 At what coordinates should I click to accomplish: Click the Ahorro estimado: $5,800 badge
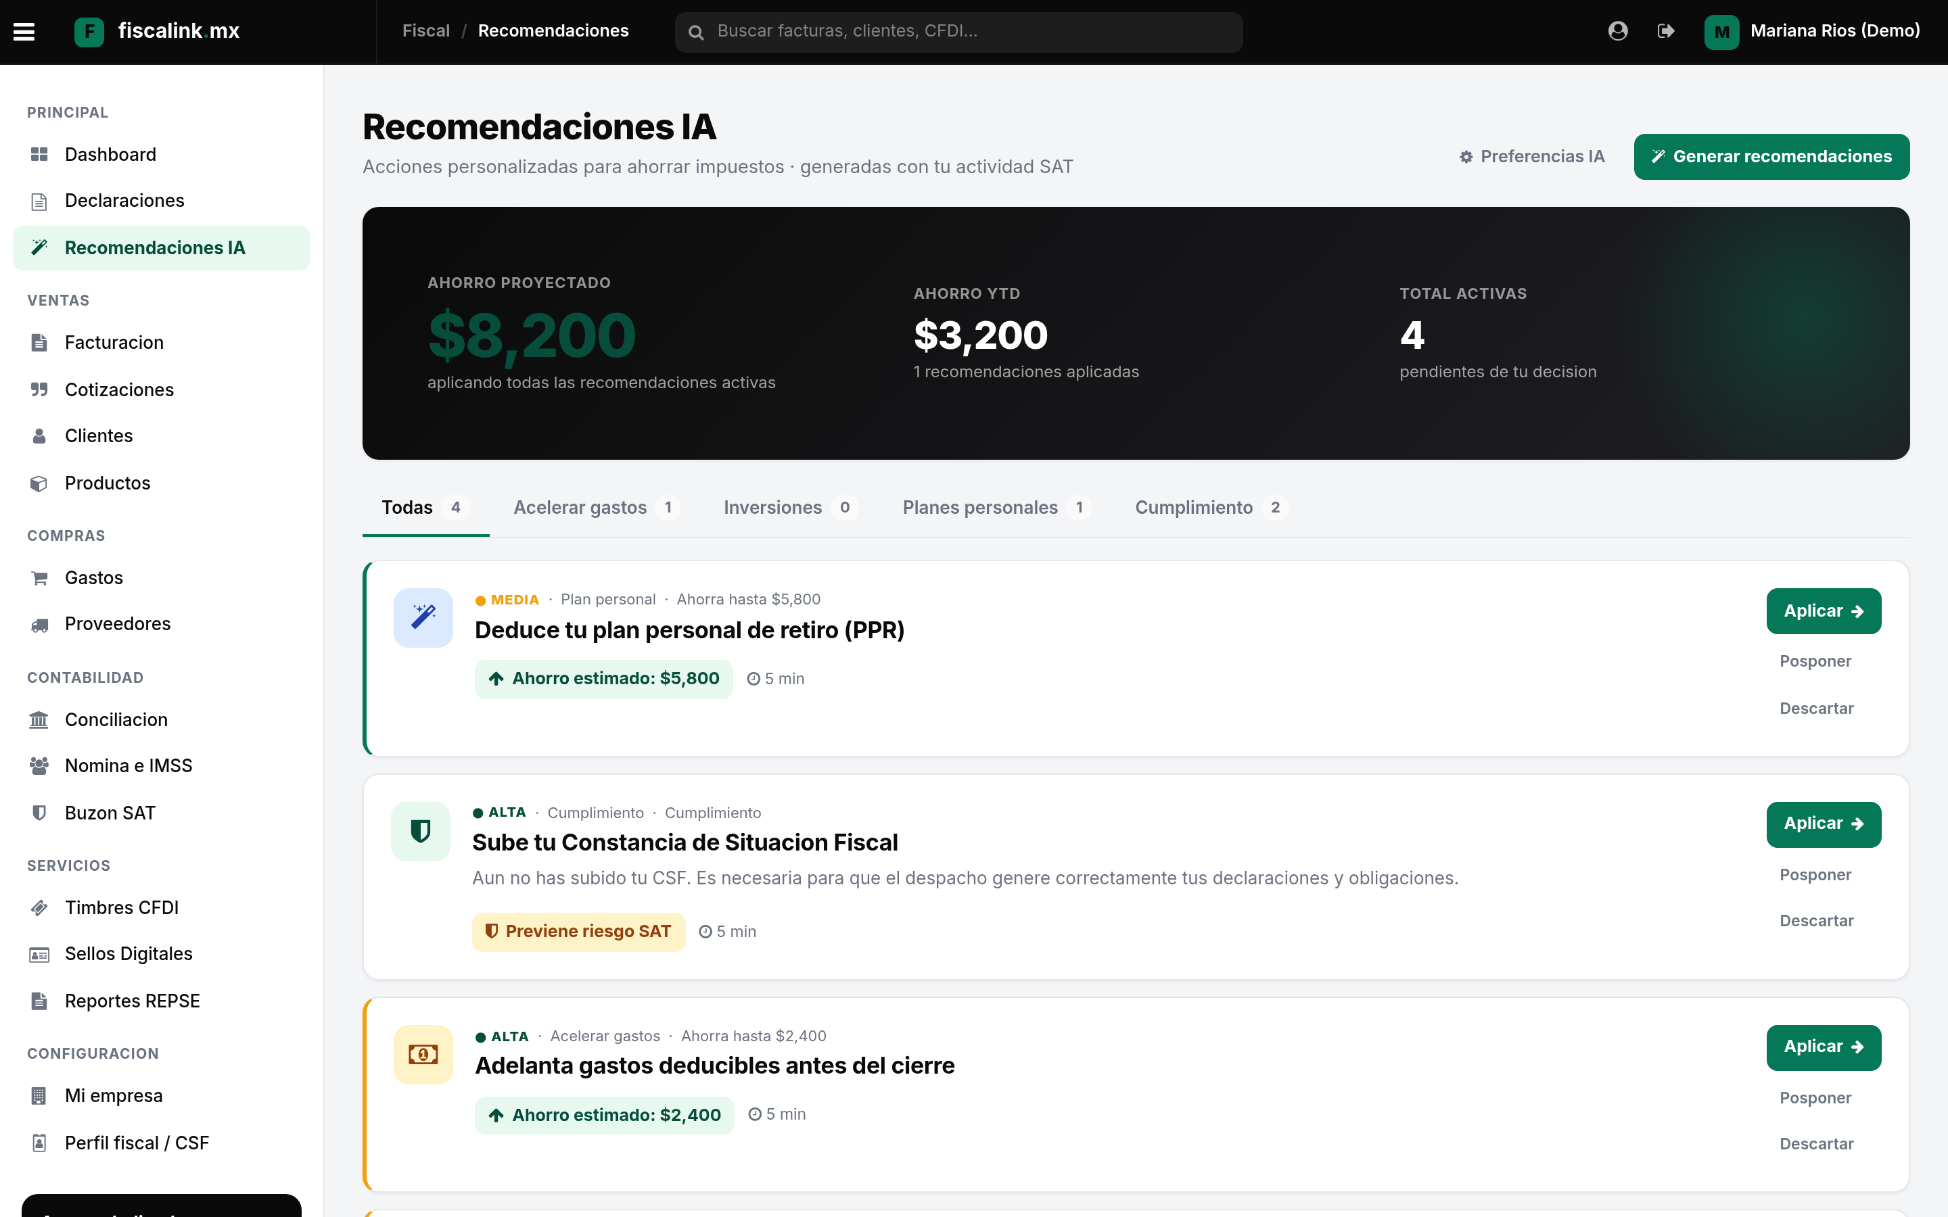click(x=604, y=679)
